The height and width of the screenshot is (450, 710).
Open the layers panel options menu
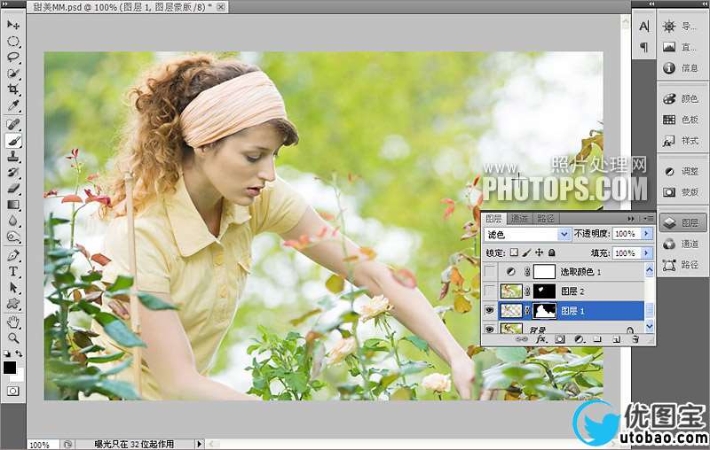point(649,219)
